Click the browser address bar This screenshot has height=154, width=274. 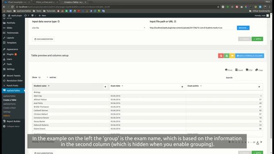[115, 7]
